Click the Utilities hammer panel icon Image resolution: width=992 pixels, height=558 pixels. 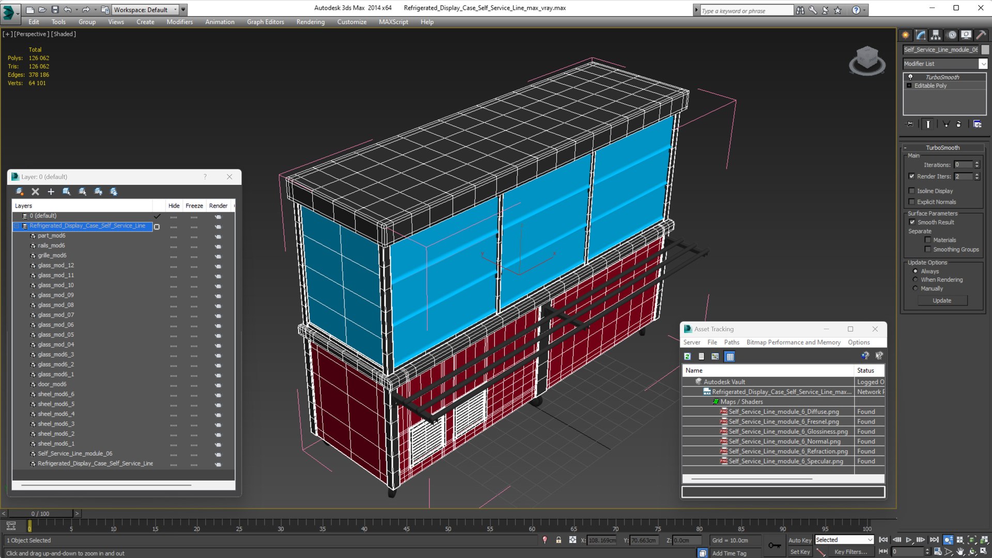pyautogui.click(x=981, y=35)
